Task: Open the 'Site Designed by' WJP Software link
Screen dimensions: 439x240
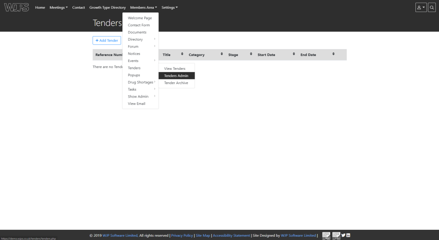Action: (298, 235)
